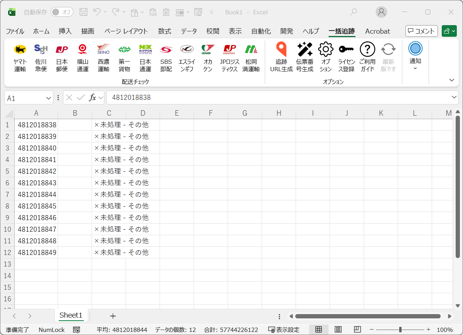Image resolution: width=463 pixels, height=335 pixels.
Task: Click the 西濃運輸 carrier icon
Action: [x=104, y=56]
